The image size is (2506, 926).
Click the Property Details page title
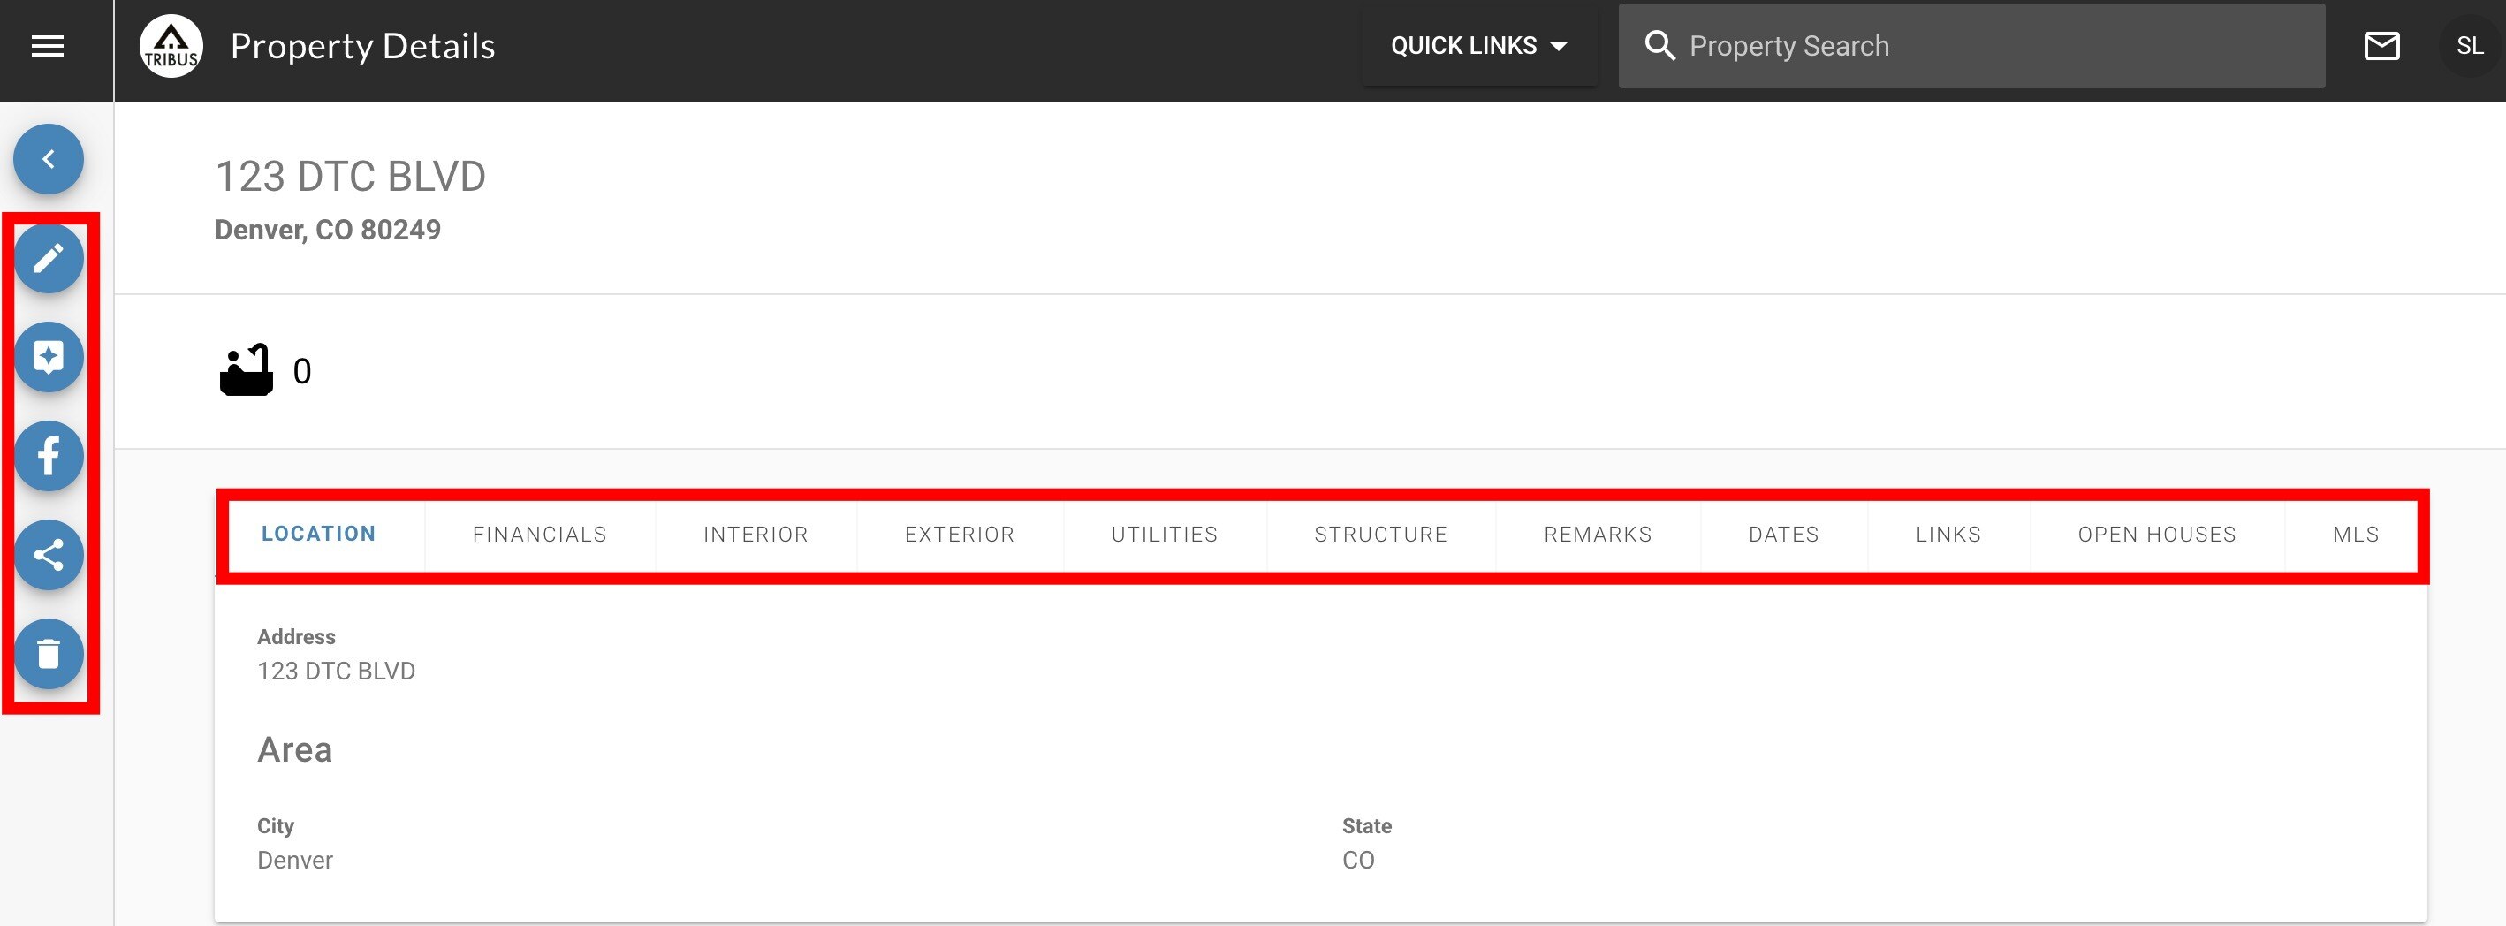[363, 47]
